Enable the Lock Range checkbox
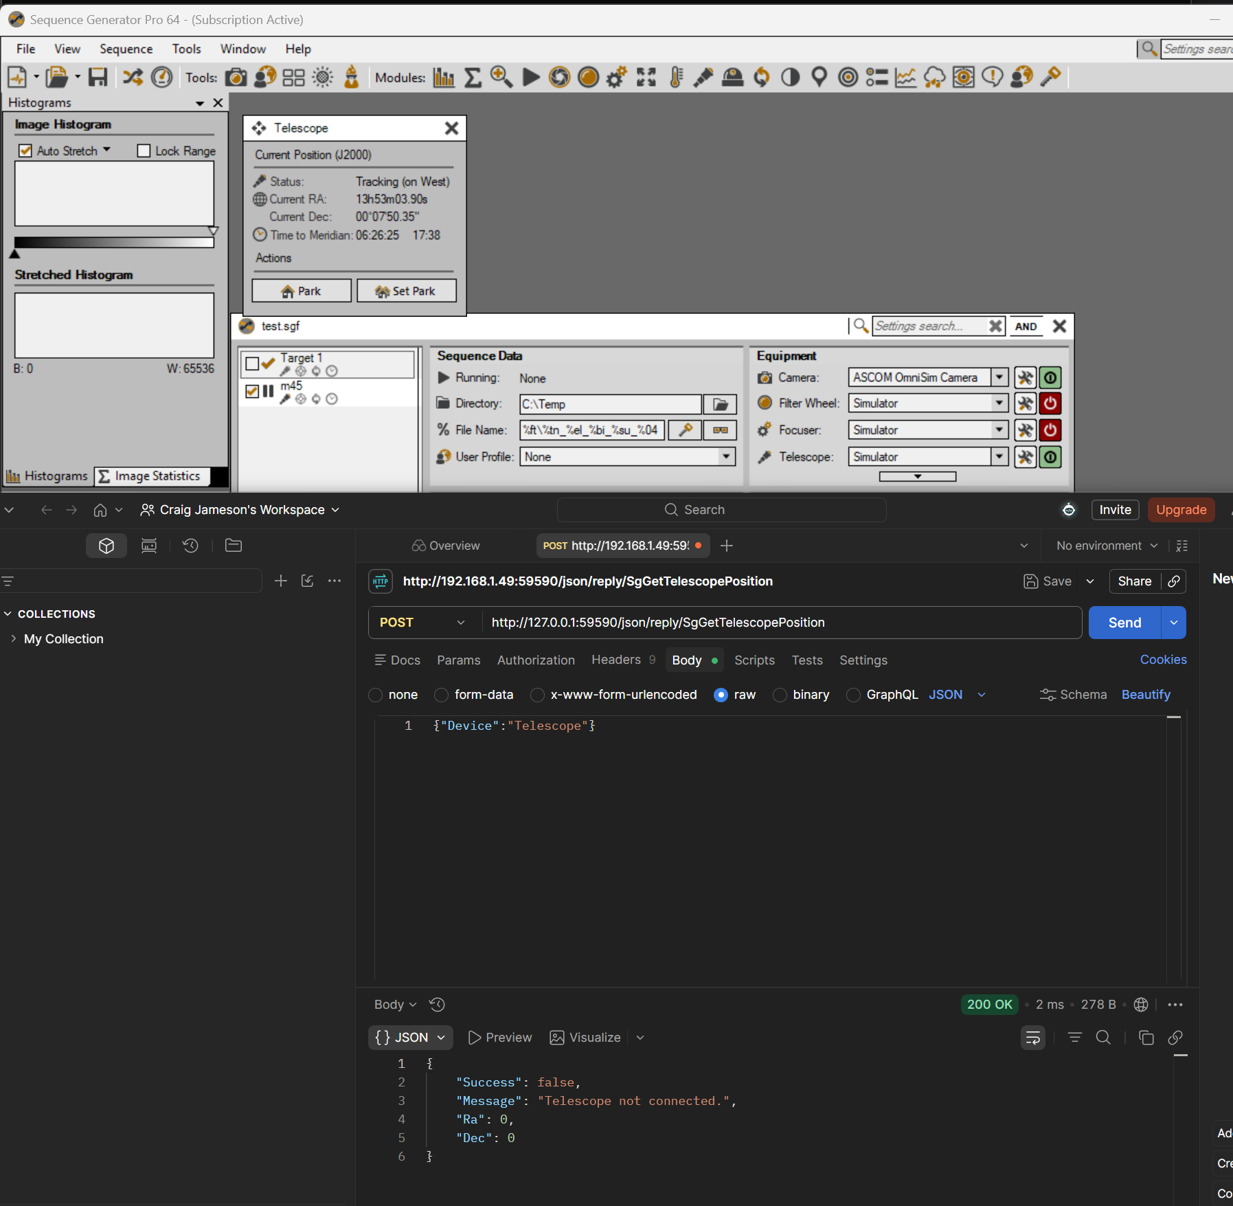This screenshot has height=1206, width=1233. click(x=144, y=150)
